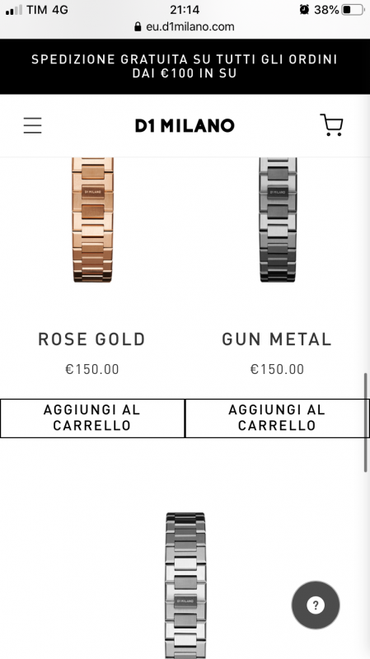The height and width of the screenshot is (659, 370).
Task: Select the Gun Metal product title
Action: click(x=277, y=339)
